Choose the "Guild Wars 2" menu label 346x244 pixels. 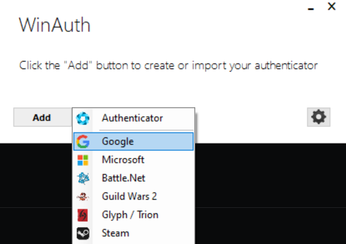coord(128,197)
